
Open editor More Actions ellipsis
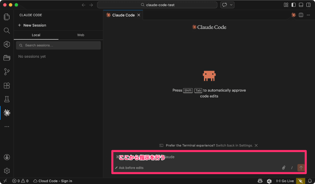(x=308, y=15)
